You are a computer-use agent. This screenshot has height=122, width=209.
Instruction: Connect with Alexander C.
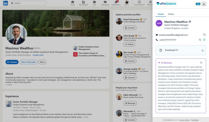(130, 120)
